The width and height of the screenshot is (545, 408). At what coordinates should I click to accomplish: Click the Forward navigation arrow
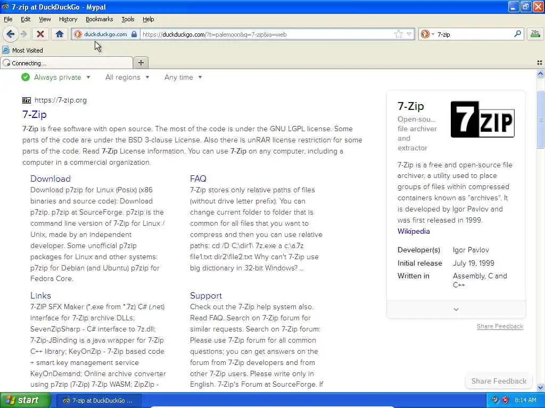pyautogui.click(x=23, y=34)
